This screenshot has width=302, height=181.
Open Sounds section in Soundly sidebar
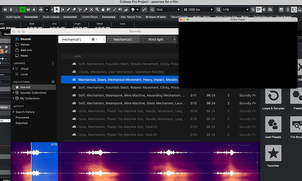coord(23,39)
